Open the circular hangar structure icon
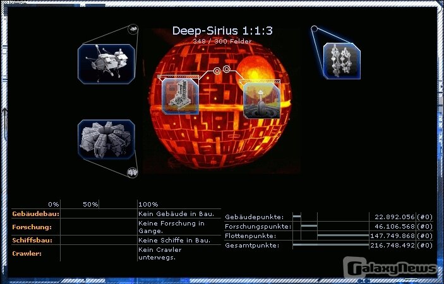The height and width of the screenshot is (284, 444). [106, 139]
